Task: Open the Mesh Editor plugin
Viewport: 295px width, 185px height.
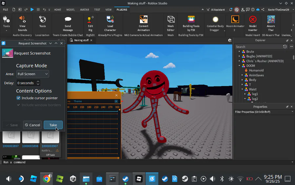Action: pyautogui.click(x=171, y=23)
